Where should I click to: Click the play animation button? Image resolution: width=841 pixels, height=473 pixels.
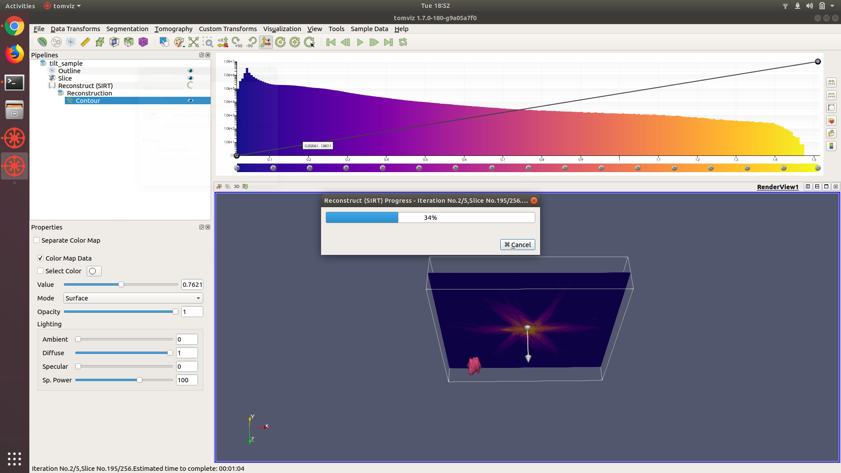tap(360, 42)
